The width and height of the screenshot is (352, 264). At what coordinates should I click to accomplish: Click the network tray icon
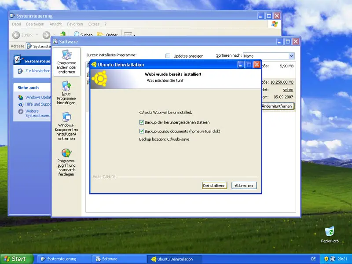(x=333, y=259)
